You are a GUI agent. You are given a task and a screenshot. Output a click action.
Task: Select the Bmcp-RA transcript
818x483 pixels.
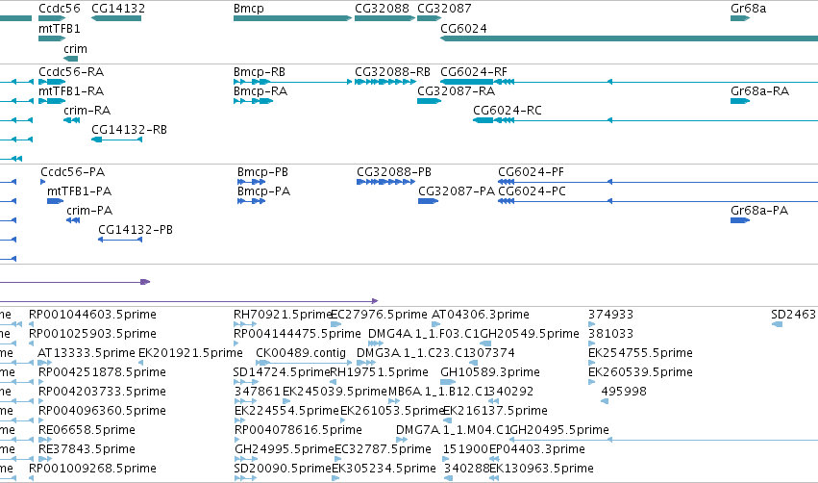[253, 101]
